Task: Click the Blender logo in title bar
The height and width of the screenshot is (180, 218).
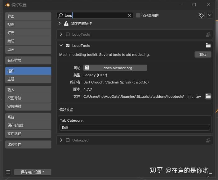Action: pyautogui.click(x=7, y=5)
